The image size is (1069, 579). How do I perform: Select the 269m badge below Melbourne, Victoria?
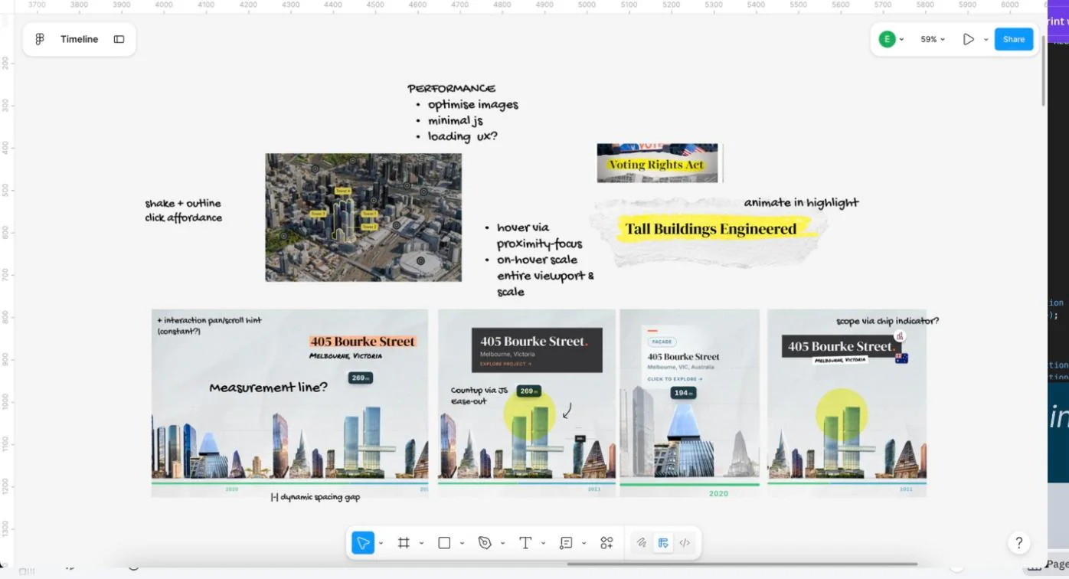coord(360,378)
